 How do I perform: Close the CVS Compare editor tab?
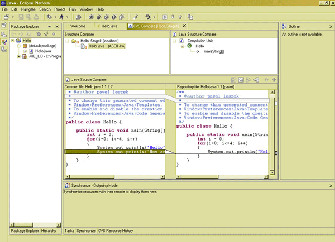pos(184,26)
